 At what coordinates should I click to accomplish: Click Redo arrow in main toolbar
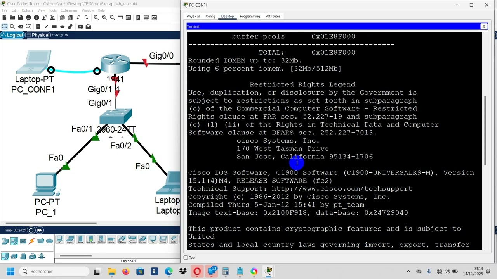click(87, 17)
